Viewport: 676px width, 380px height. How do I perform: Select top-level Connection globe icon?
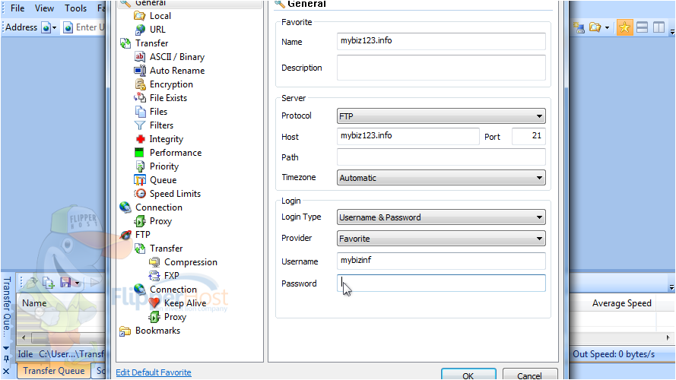[125, 207]
